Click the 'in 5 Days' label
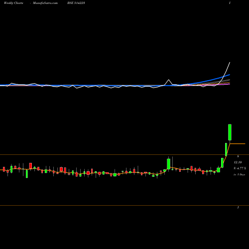The height and width of the screenshot is (249, 249). tap(239, 174)
